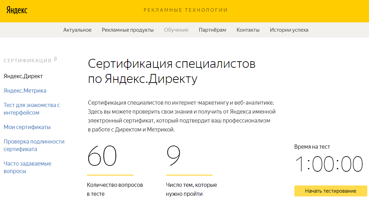This screenshot has width=369, height=203.
Task: Click the Количество вопросов в тесте caption
Action: pyautogui.click(x=115, y=189)
